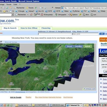The width and height of the screenshot is (107, 107).
Task: Select the Map & Search tab
Action: [x=10, y=28]
